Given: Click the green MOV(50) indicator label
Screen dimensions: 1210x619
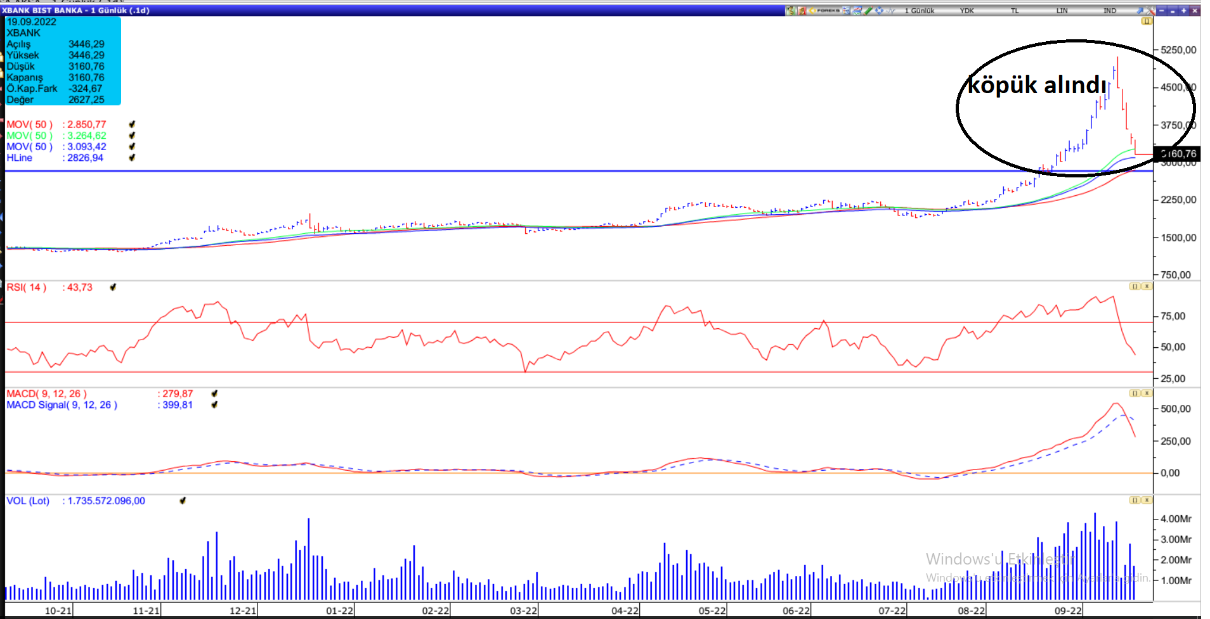Looking at the screenshot, I should tap(30, 136).
